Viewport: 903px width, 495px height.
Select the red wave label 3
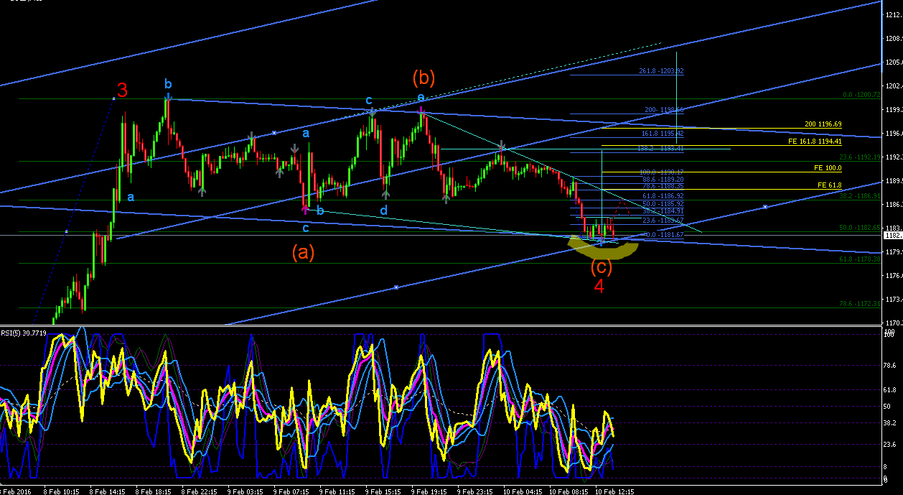click(x=123, y=91)
